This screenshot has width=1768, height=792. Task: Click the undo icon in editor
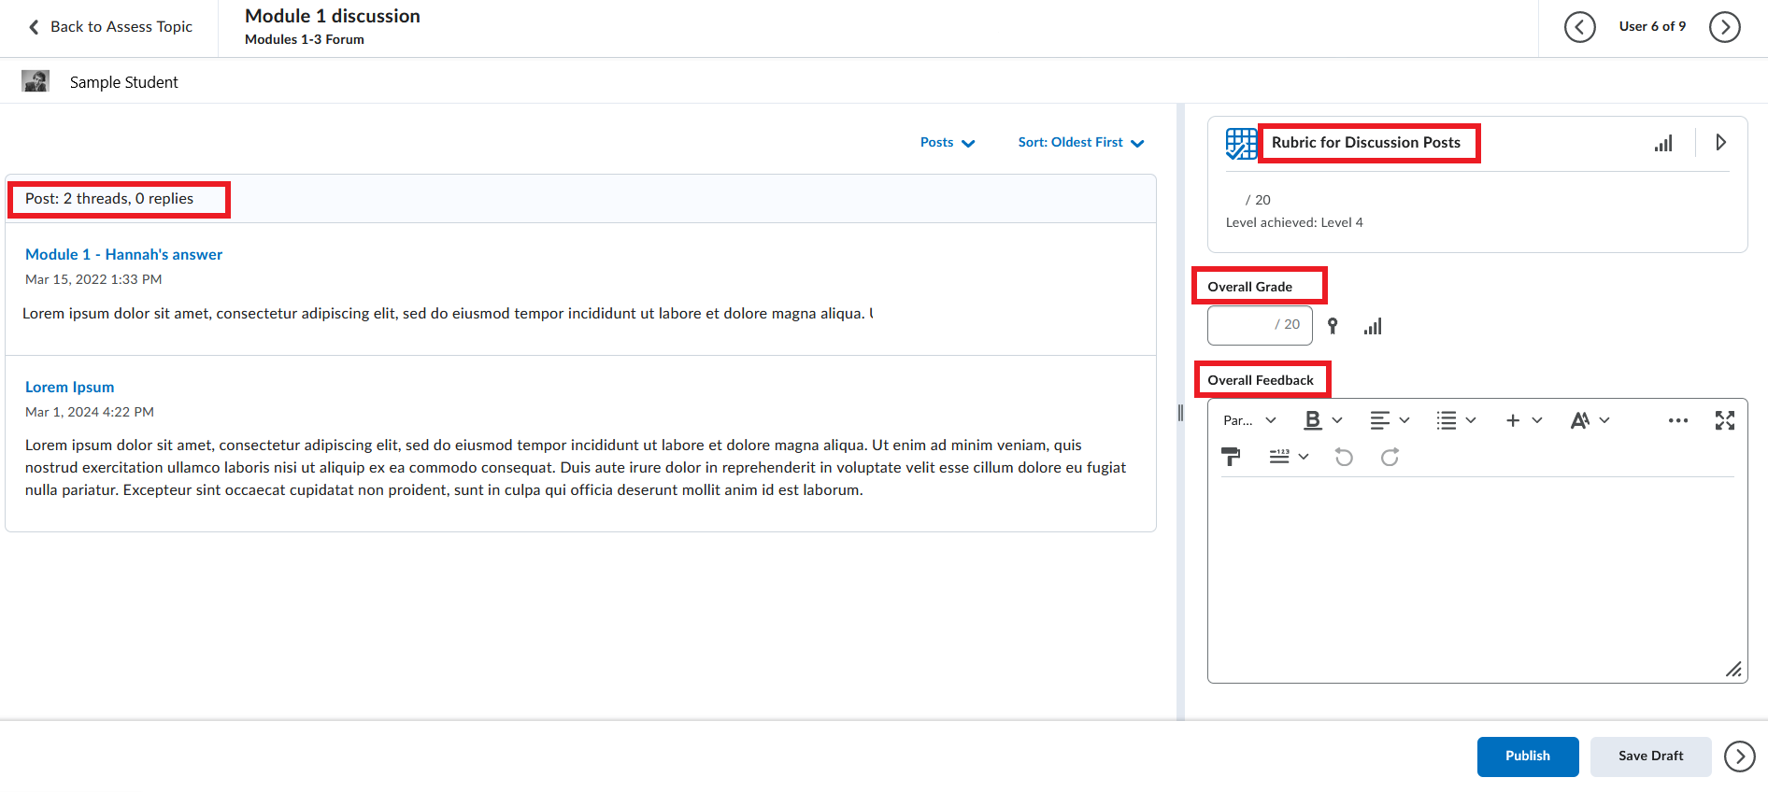(1344, 457)
